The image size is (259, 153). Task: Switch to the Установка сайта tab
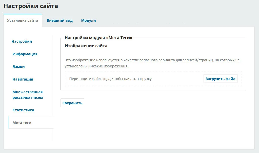tap(23, 20)
